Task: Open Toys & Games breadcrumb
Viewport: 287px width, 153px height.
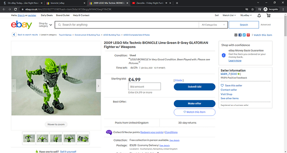Action: click(65, 35)
